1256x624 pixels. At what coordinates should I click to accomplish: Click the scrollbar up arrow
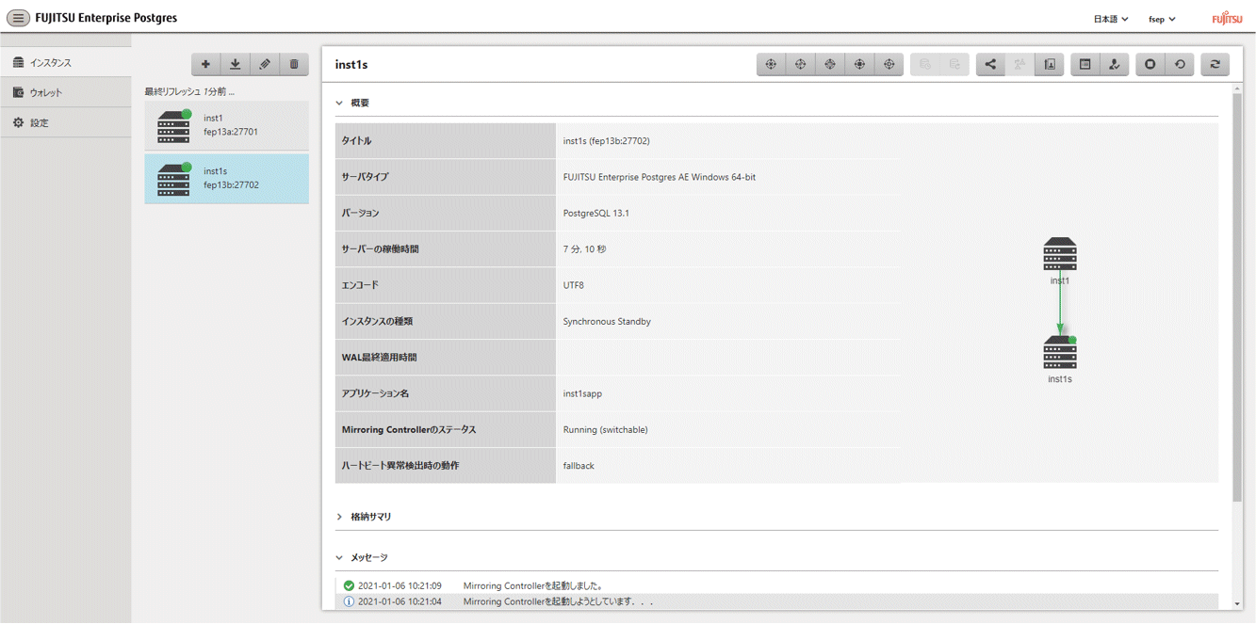pyautogui.click(x=1237, y=88)
